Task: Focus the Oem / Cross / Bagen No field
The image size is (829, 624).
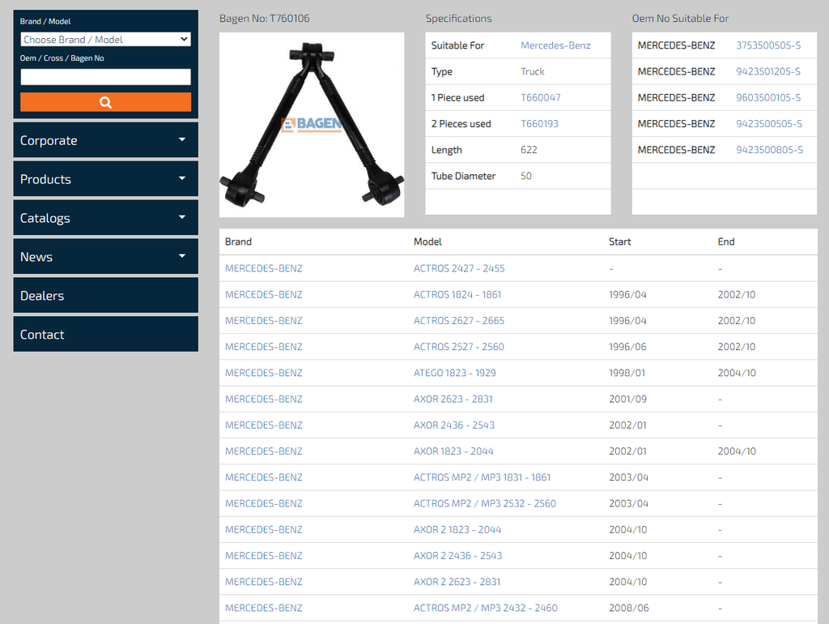Action: click(105, 77)
